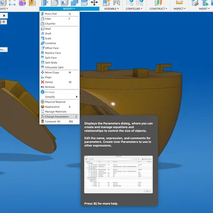Select the Fillet tool icon
This screenshot has height=213, width=213.
(43, 19)
